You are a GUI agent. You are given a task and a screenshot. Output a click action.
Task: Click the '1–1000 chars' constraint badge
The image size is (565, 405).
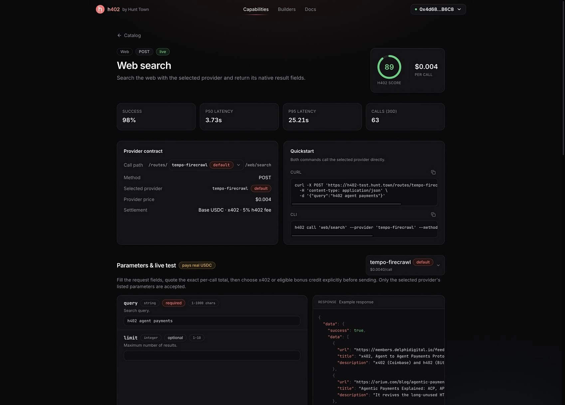point(203,303)
